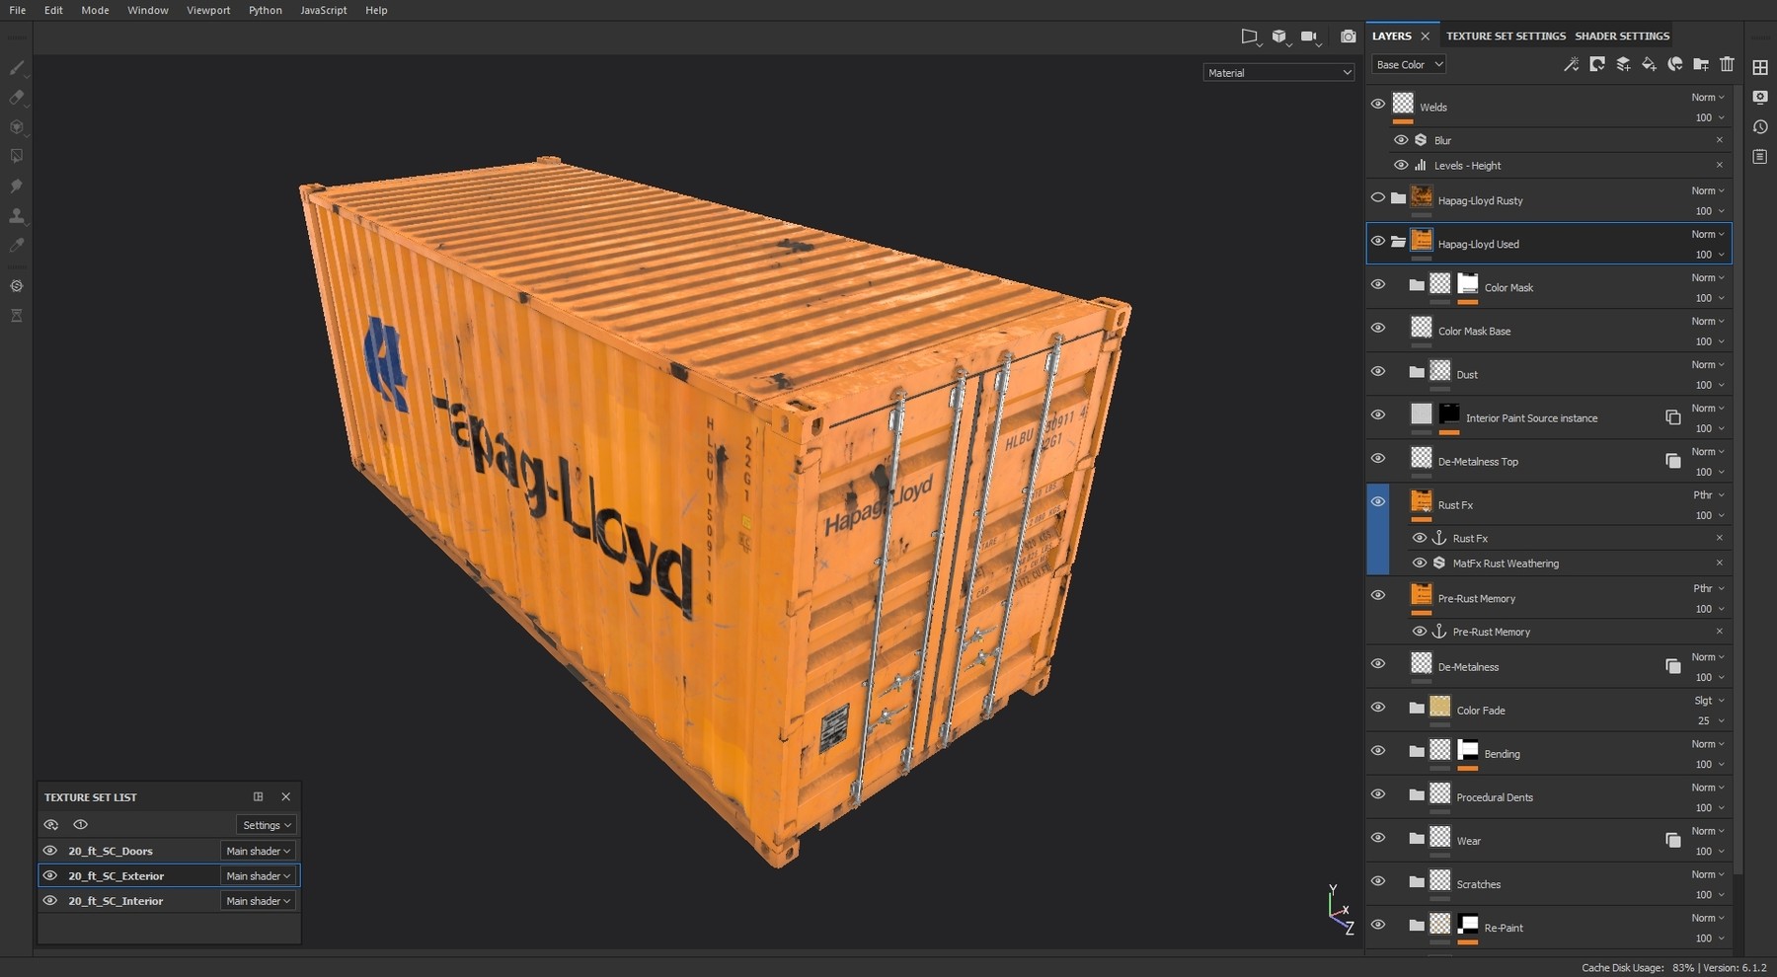Open the Log panel icon on the right dock

point(1760,157)
